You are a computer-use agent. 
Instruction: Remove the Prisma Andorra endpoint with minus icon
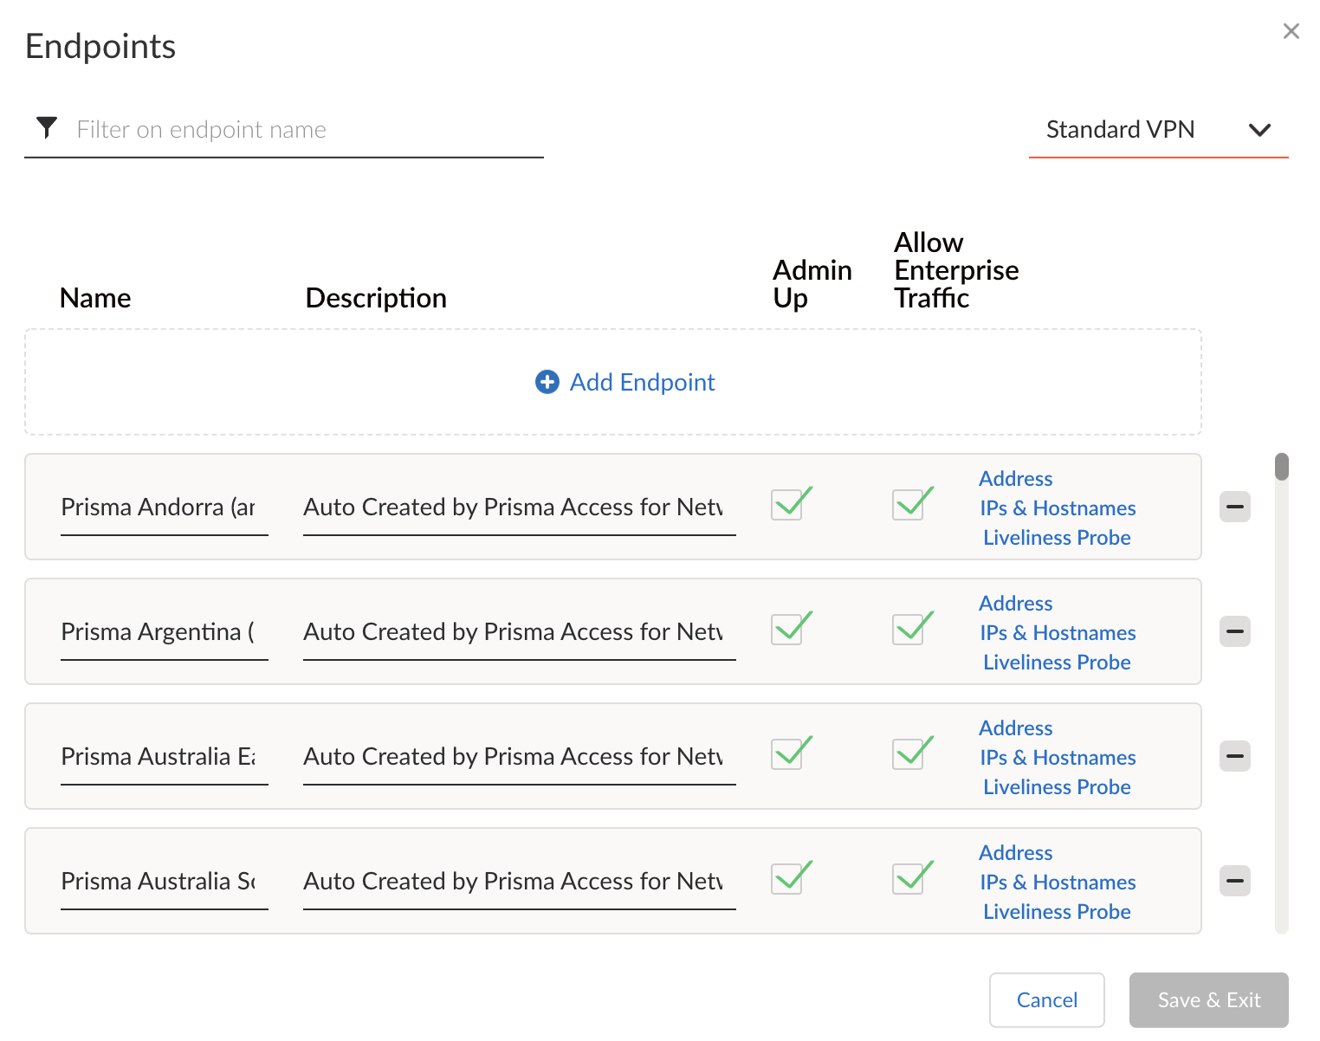(x=1234, y=507)
